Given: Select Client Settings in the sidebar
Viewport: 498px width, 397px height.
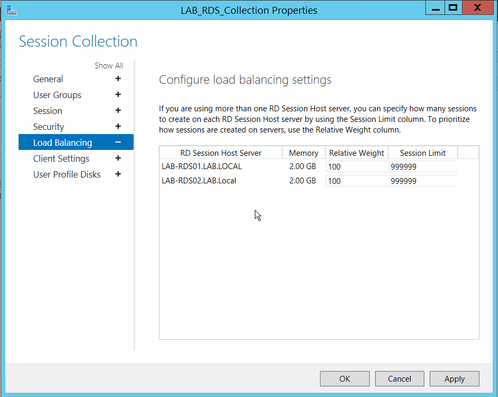Looking at the screenshot, I should coord(61,158).
